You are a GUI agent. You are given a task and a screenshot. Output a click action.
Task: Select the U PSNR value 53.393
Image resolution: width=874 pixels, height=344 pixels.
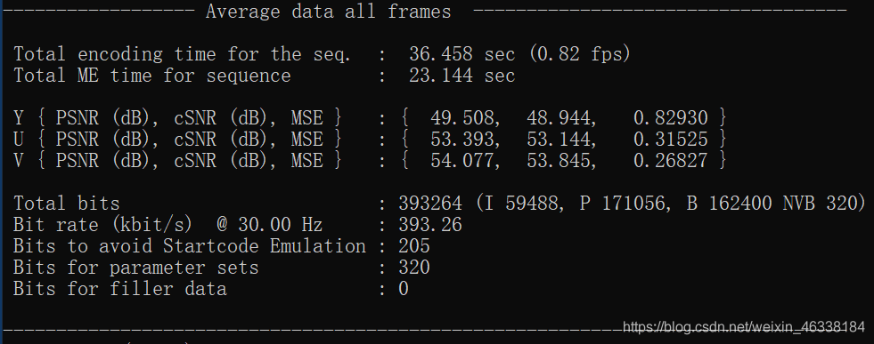coord(462,139)
